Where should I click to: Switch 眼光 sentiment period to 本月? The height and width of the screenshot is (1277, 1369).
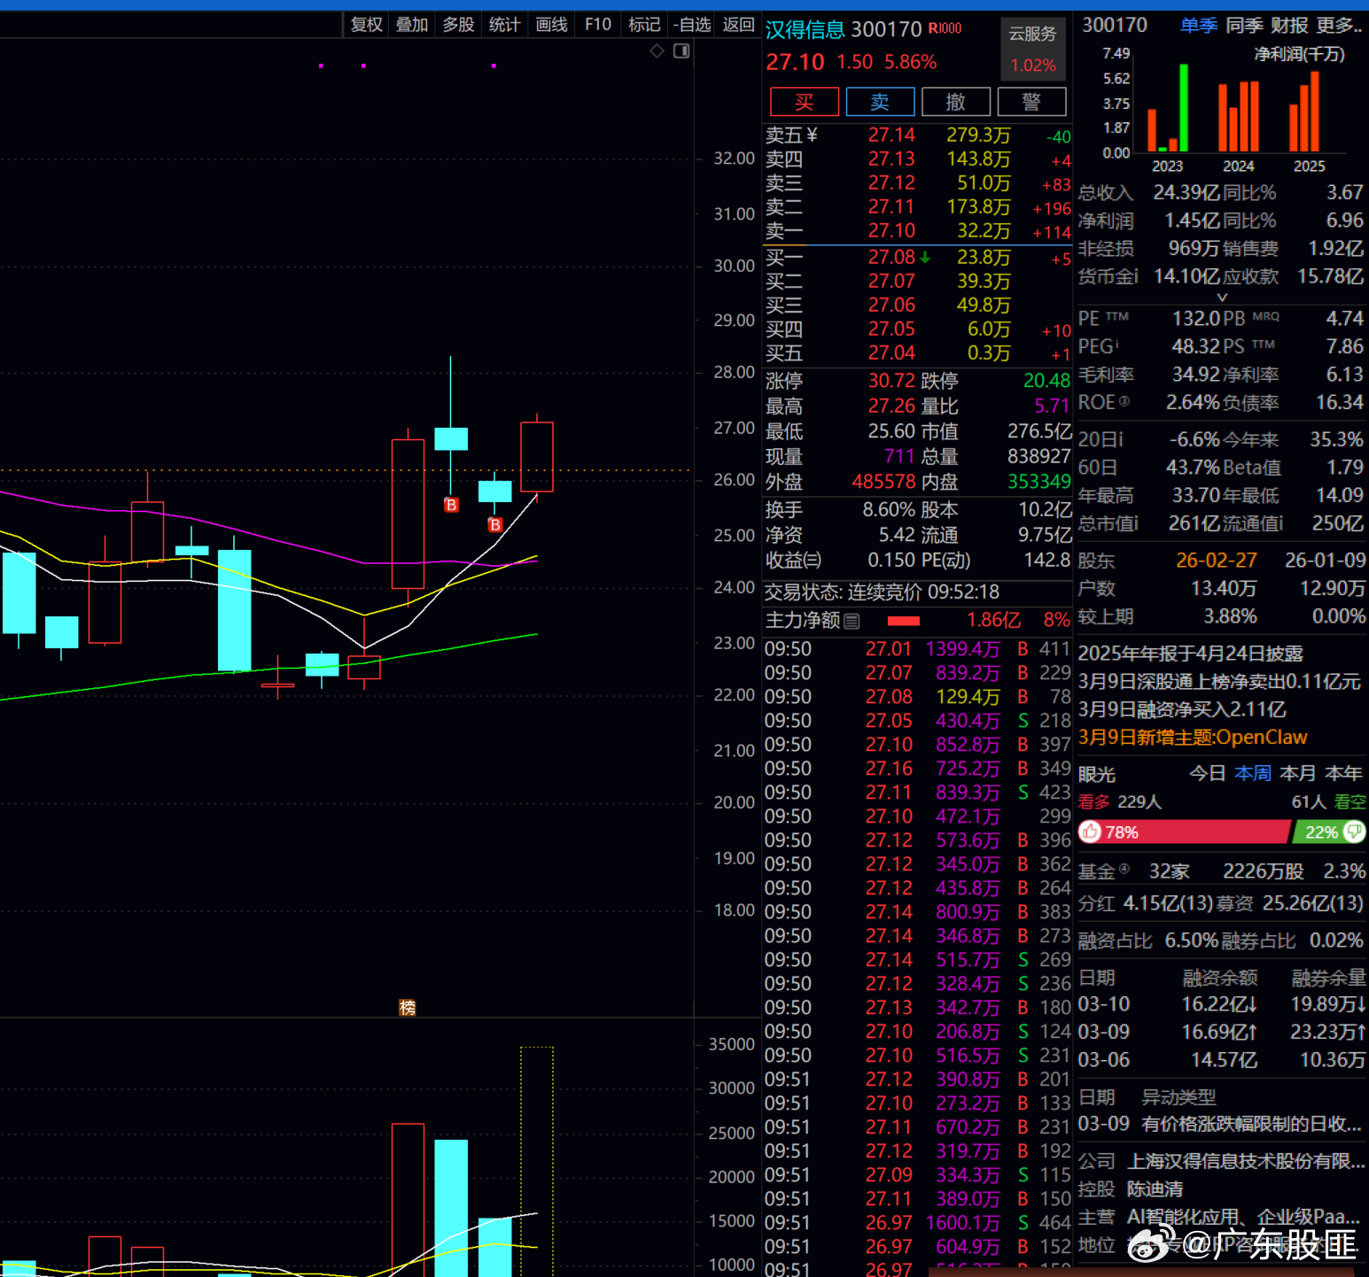1297,773
